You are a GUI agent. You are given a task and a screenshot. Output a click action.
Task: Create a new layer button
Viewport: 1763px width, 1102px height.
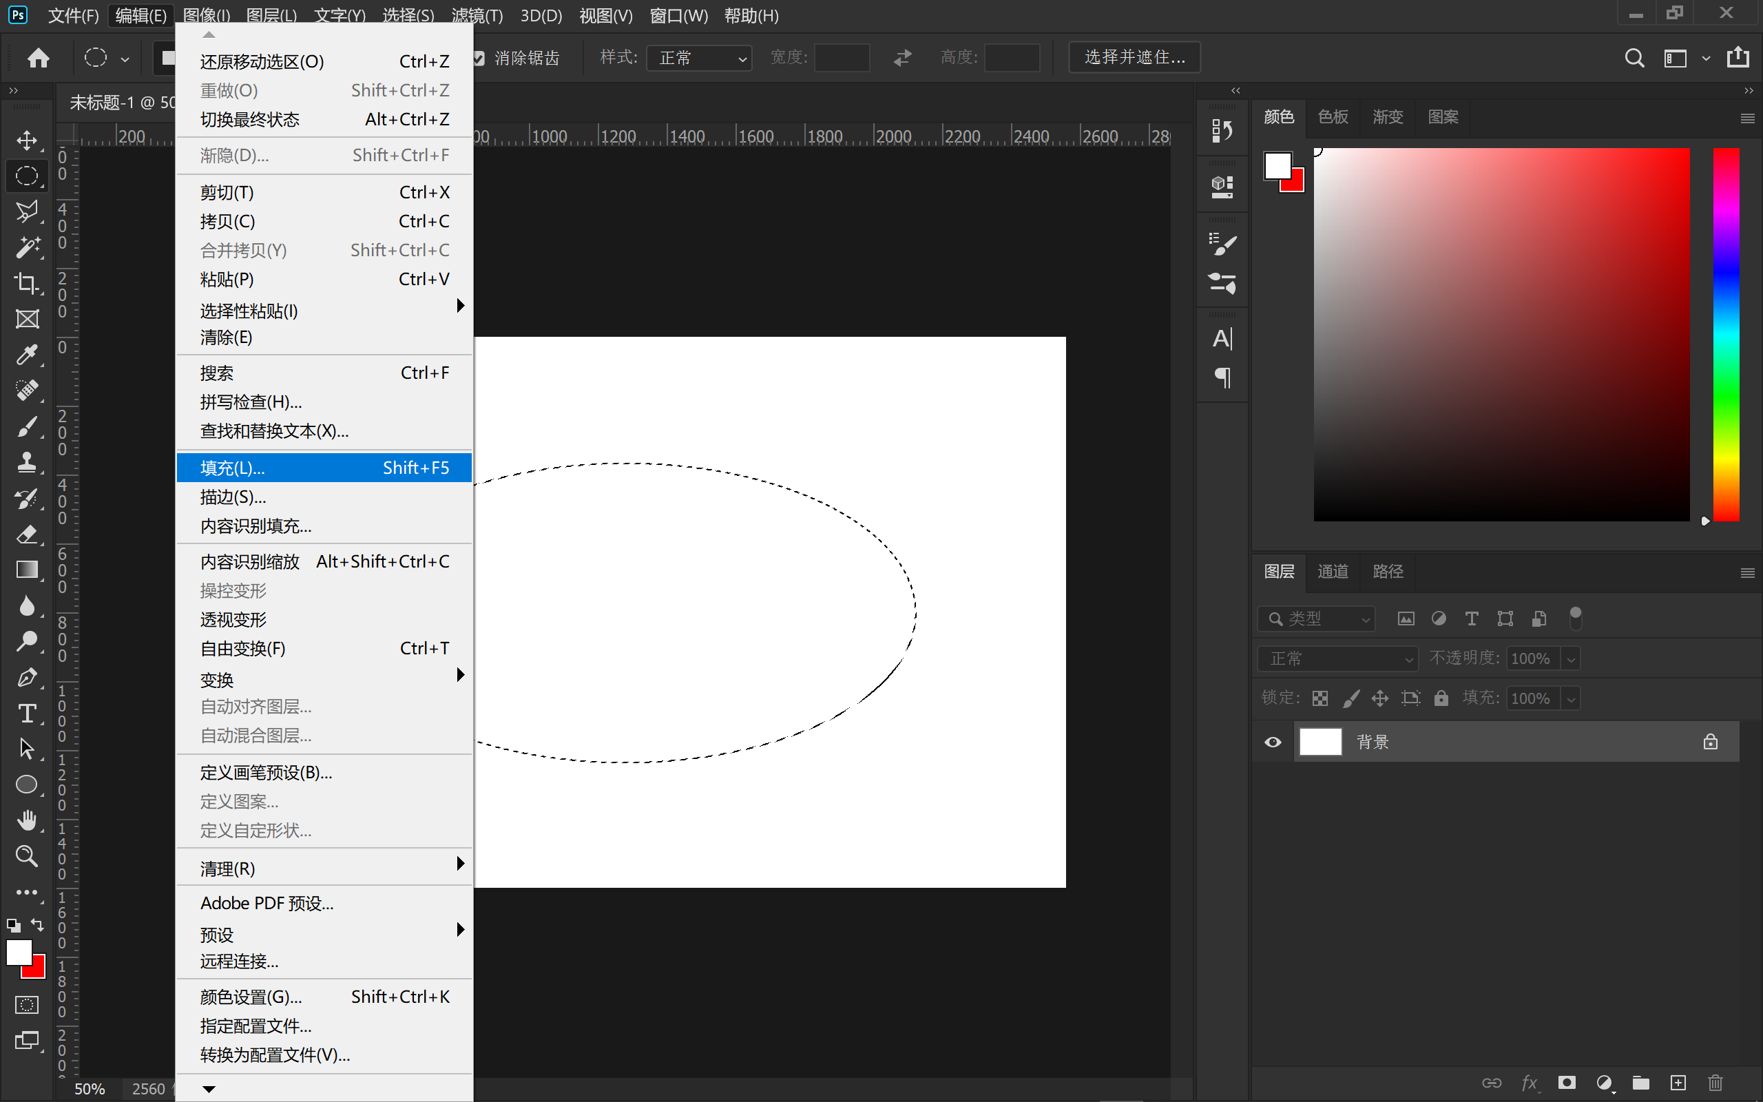point(1678,1082)
